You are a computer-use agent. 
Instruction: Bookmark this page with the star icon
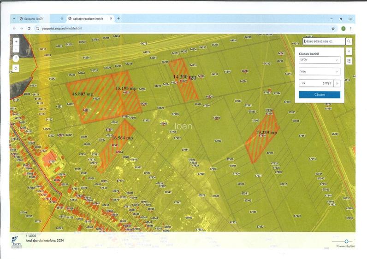click(333, 29)
